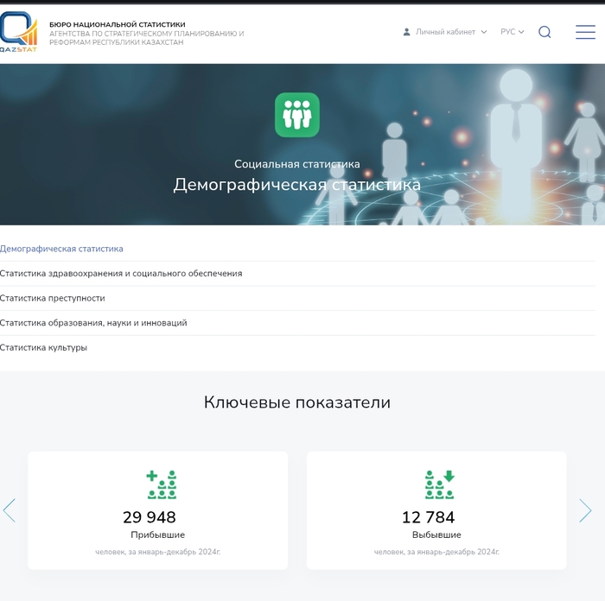This screenshot has width=605, height=601.
Task: Open the РУС language selector
Action: (512, 32)
